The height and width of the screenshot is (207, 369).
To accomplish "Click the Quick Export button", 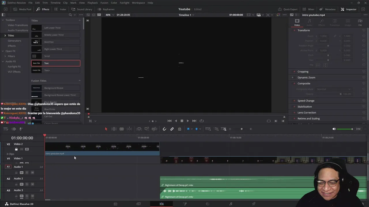I will point(287,9).
